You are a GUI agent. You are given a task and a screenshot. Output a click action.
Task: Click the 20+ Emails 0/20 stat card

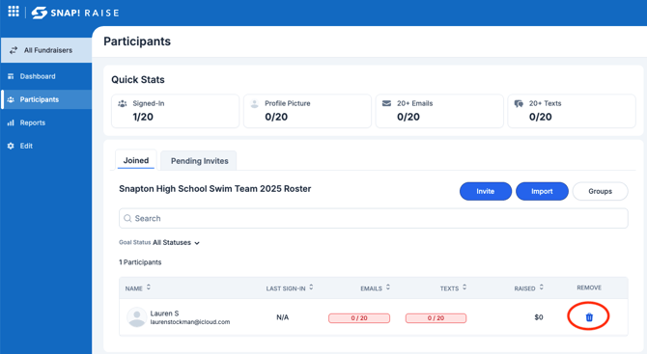tap(439, 111)
